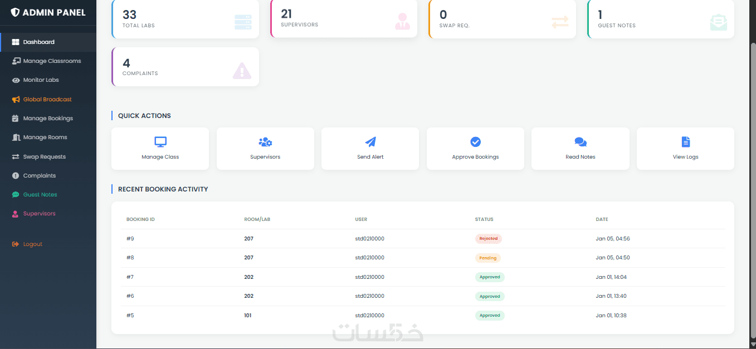Click the Approved badge in row #5
The height and width of the screenshot is (349, 756).
click(x=490, y=316)
